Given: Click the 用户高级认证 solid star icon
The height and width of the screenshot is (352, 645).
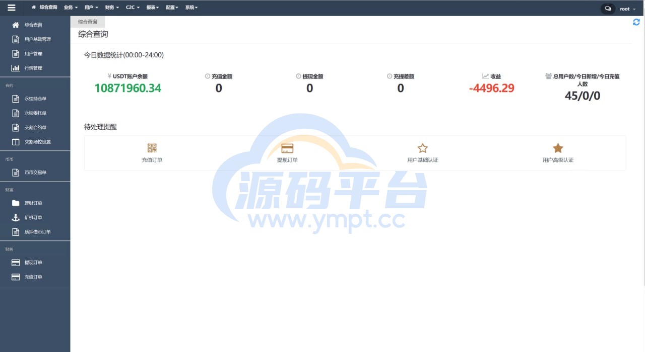Looking at the screenshot, I should (558, 148).
